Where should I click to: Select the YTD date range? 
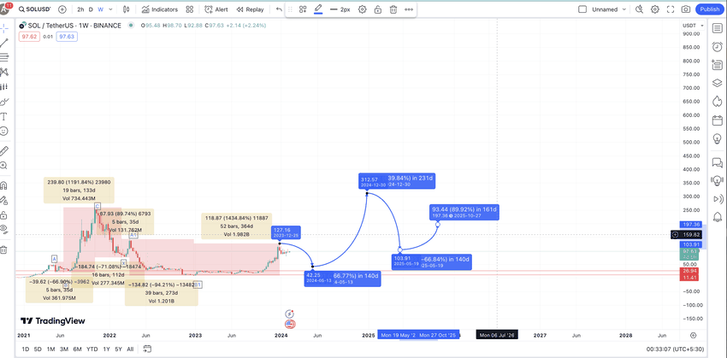[x=92, y=349]
